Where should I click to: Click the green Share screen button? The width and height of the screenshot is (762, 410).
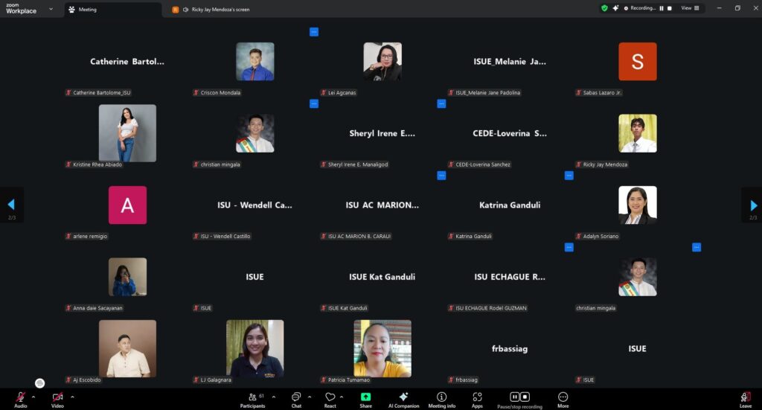pyautogui.click(x=365, y=397)
